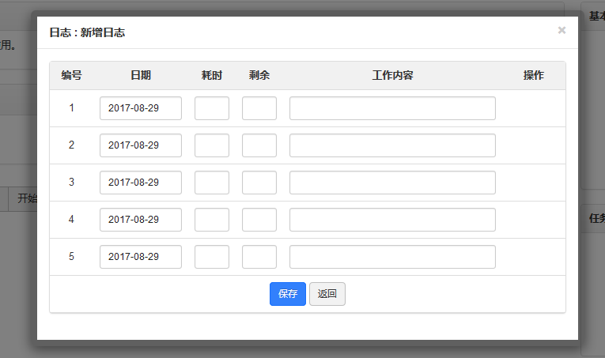Focus the 耗时 input in row 1

click(212, 108)
